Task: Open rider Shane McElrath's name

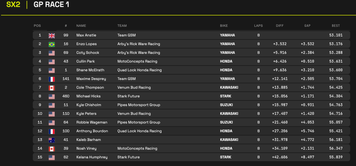Action: tap(89, 70)
